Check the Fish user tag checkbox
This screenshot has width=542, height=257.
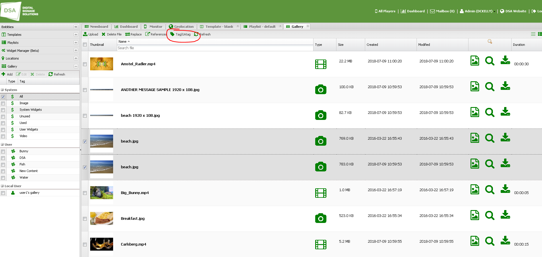click(3, 165)
